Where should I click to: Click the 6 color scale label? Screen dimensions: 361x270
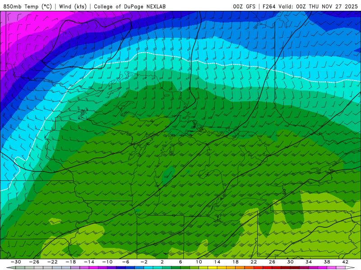click(x=180, y=262)
